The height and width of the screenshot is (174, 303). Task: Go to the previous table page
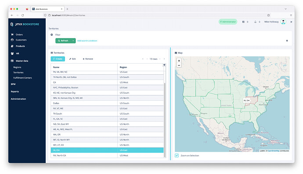147,59
